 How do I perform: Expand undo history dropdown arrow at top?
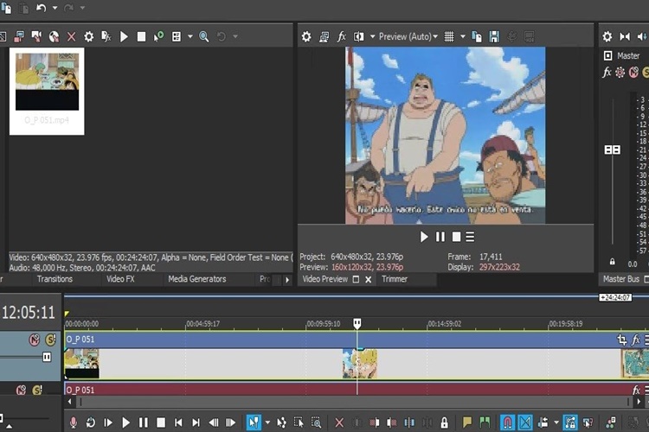[x=55, y=8]
